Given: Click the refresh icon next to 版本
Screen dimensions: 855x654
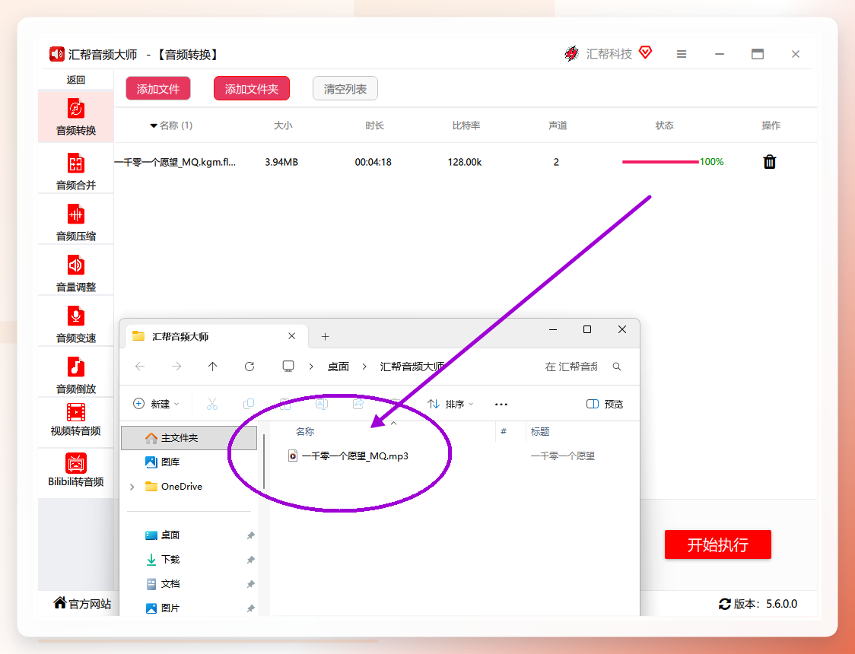Looking at the screenshot, I should point(725,604).
